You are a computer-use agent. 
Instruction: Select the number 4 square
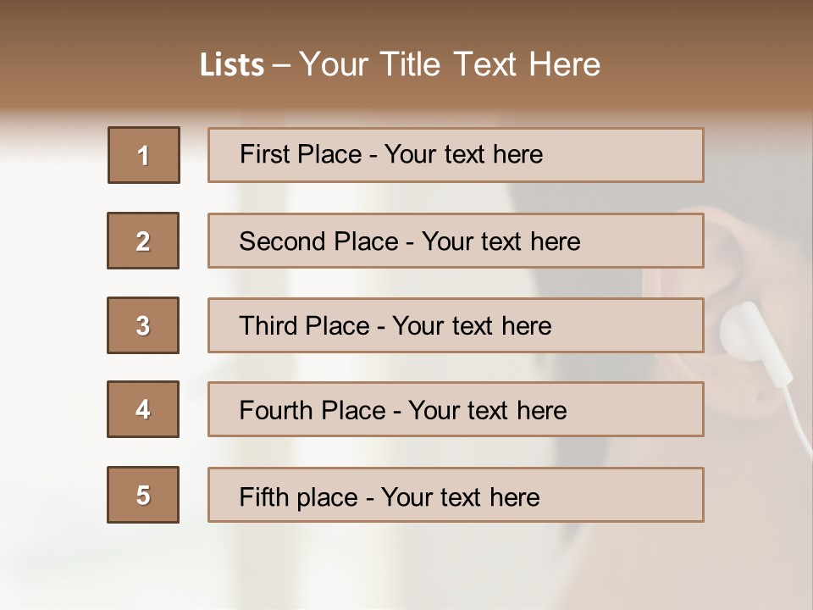[143, 409]
